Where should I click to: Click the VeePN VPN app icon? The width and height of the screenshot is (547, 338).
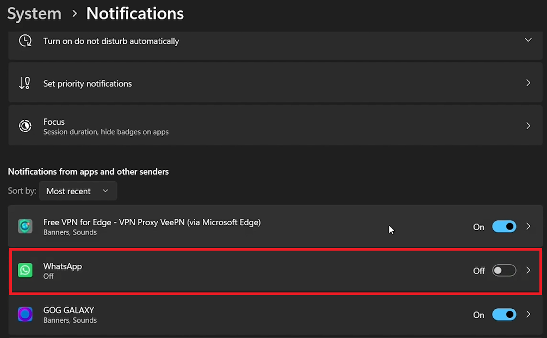25,226
